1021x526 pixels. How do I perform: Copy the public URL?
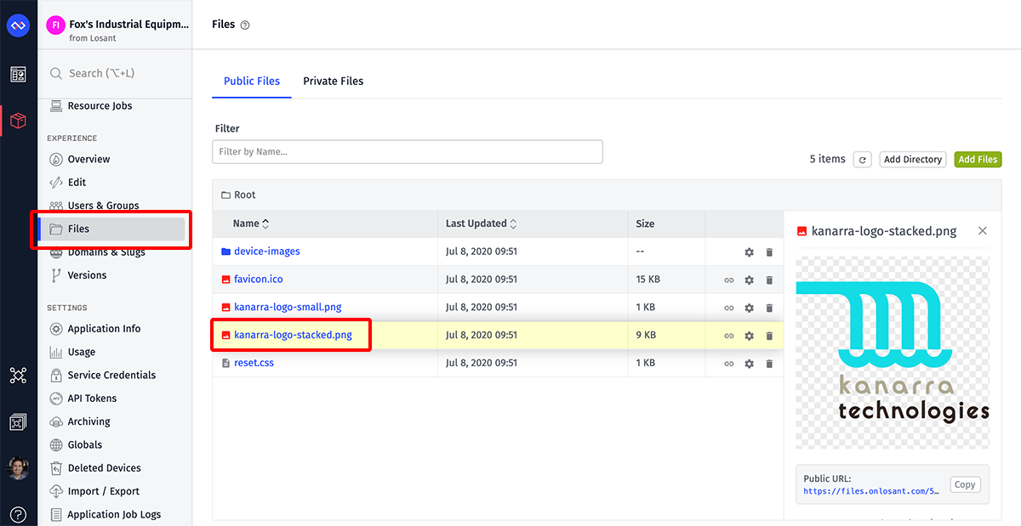coord(965,484)
